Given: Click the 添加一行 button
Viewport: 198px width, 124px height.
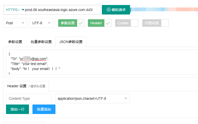Looking at the screenshot, I should click(x=17, y=109).
